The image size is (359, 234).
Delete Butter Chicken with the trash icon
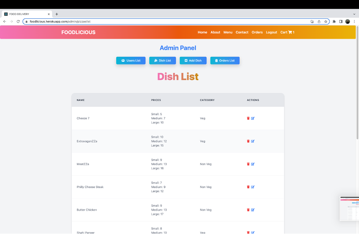(248, 210)
